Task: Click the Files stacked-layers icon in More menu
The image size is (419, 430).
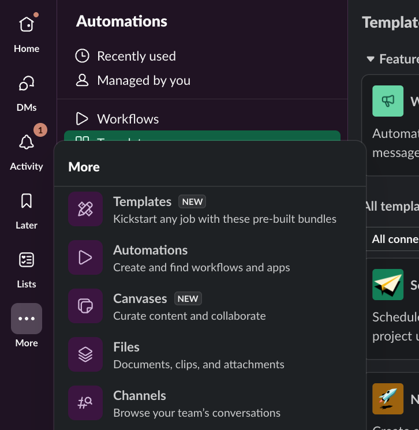Action: pyautogui.click(x=85, y=354)
